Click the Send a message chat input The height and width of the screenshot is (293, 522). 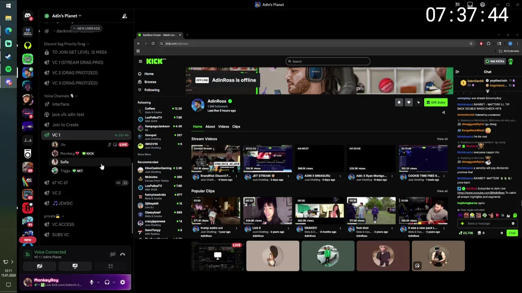(x=487, y=223)
